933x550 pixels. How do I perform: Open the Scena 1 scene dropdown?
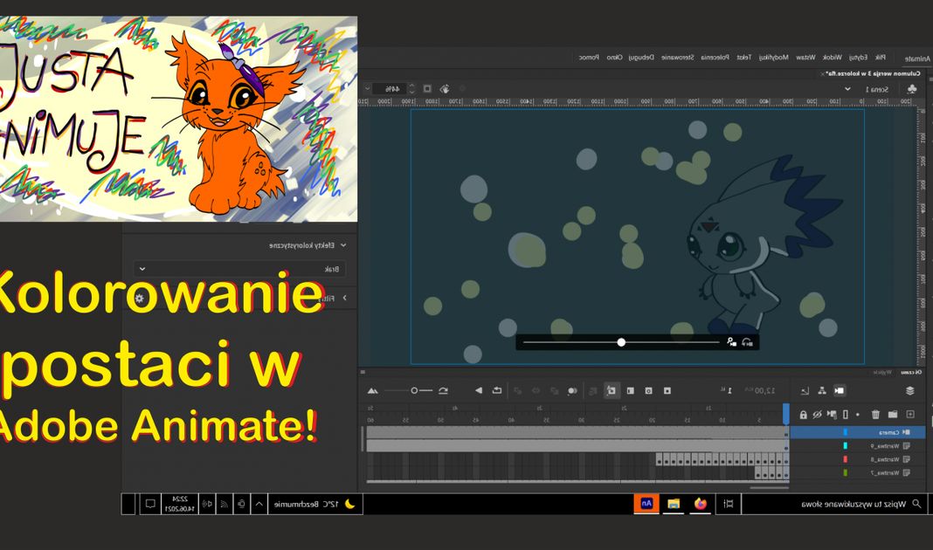847,88
